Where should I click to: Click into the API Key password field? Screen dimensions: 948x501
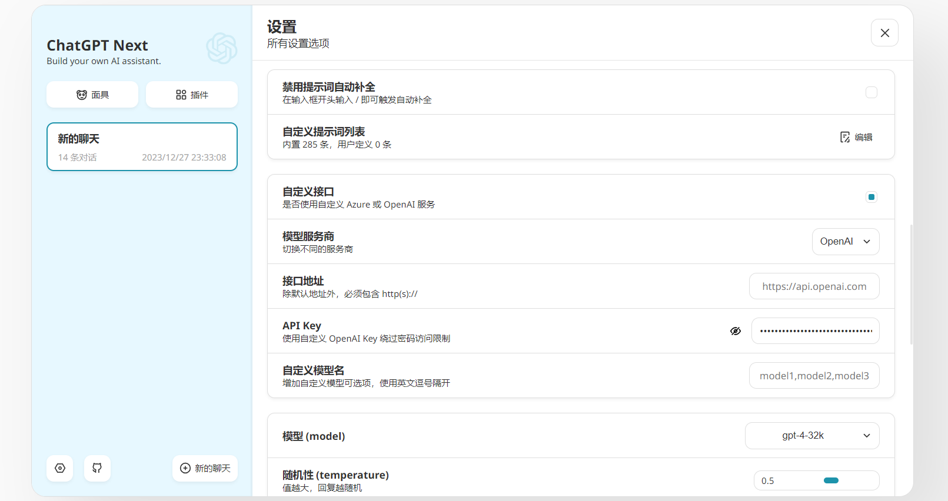click(x=816, y=331)
